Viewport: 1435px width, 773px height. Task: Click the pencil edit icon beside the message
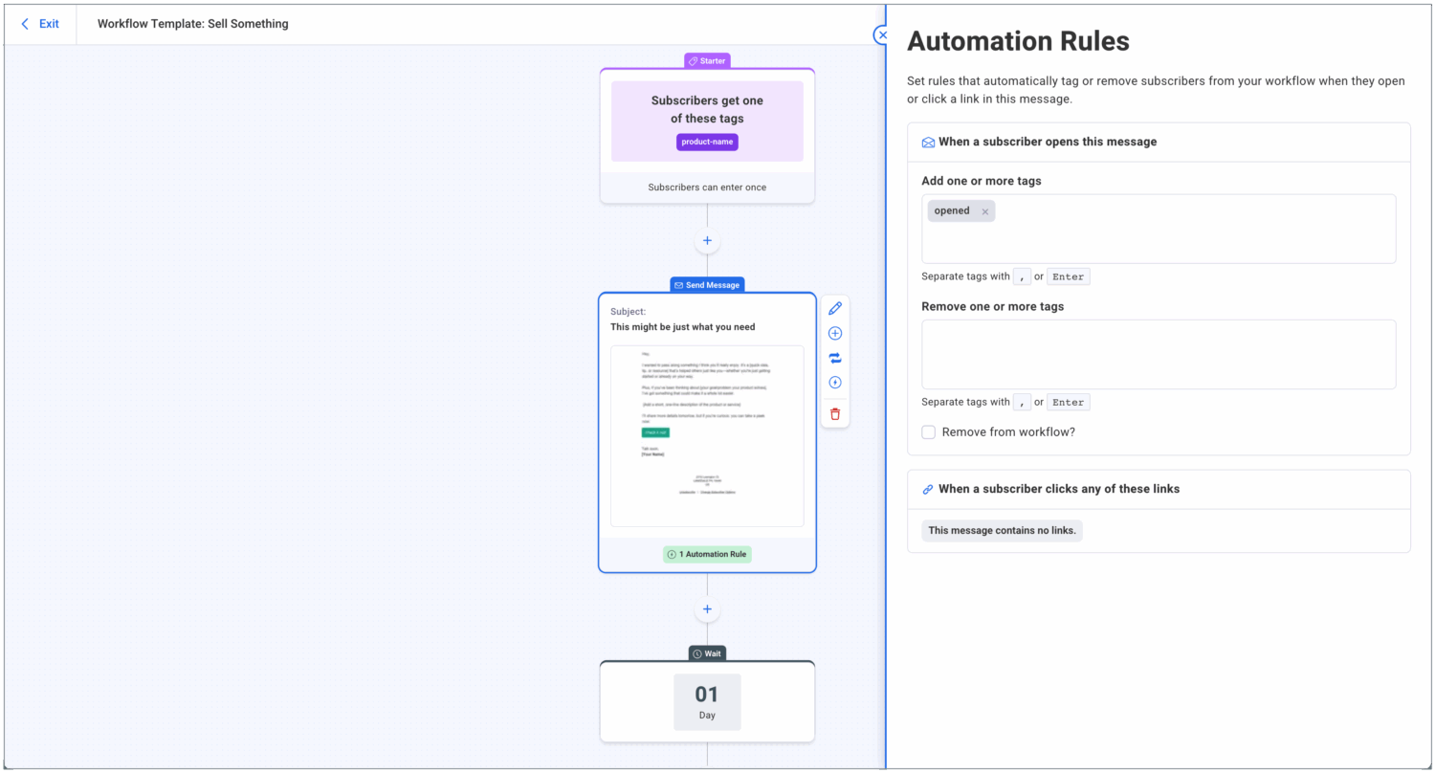835,308
